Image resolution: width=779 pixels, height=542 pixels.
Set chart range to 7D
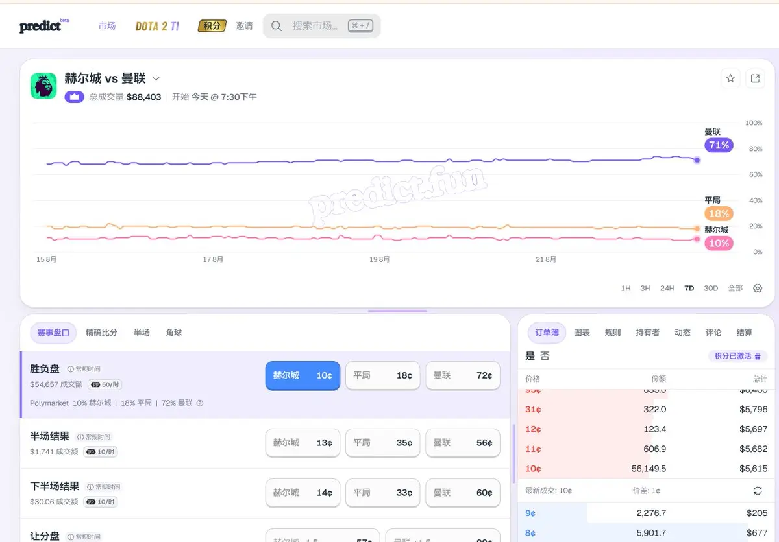(x=689, y=288)
